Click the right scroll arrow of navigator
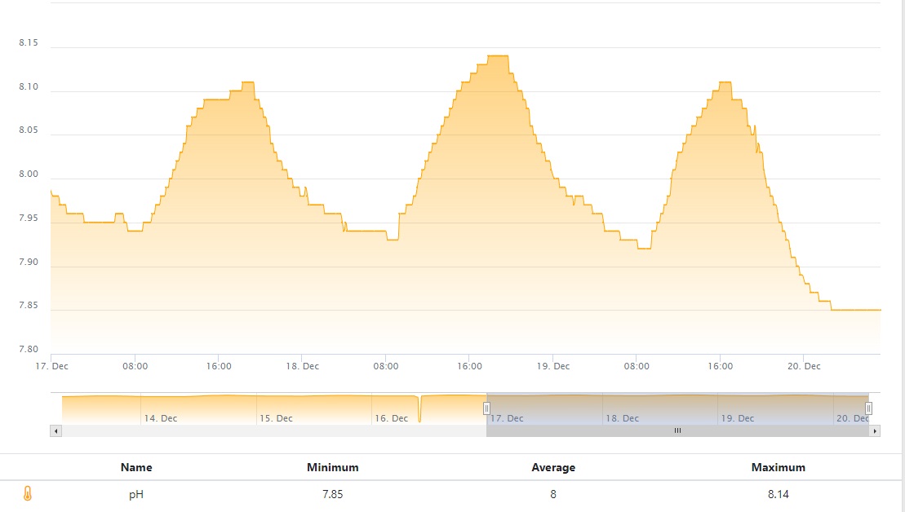 [875, 430]
